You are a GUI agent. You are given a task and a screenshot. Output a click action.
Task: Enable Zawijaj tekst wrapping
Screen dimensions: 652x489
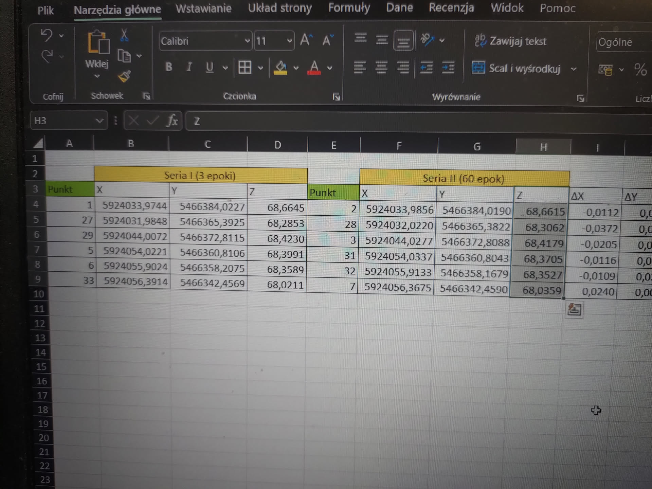pyautogui.click(x=510, y=41)
